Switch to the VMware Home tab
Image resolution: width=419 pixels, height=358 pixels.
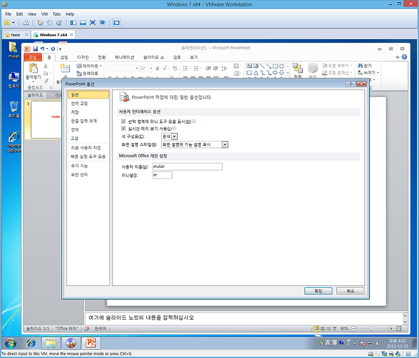15,35
